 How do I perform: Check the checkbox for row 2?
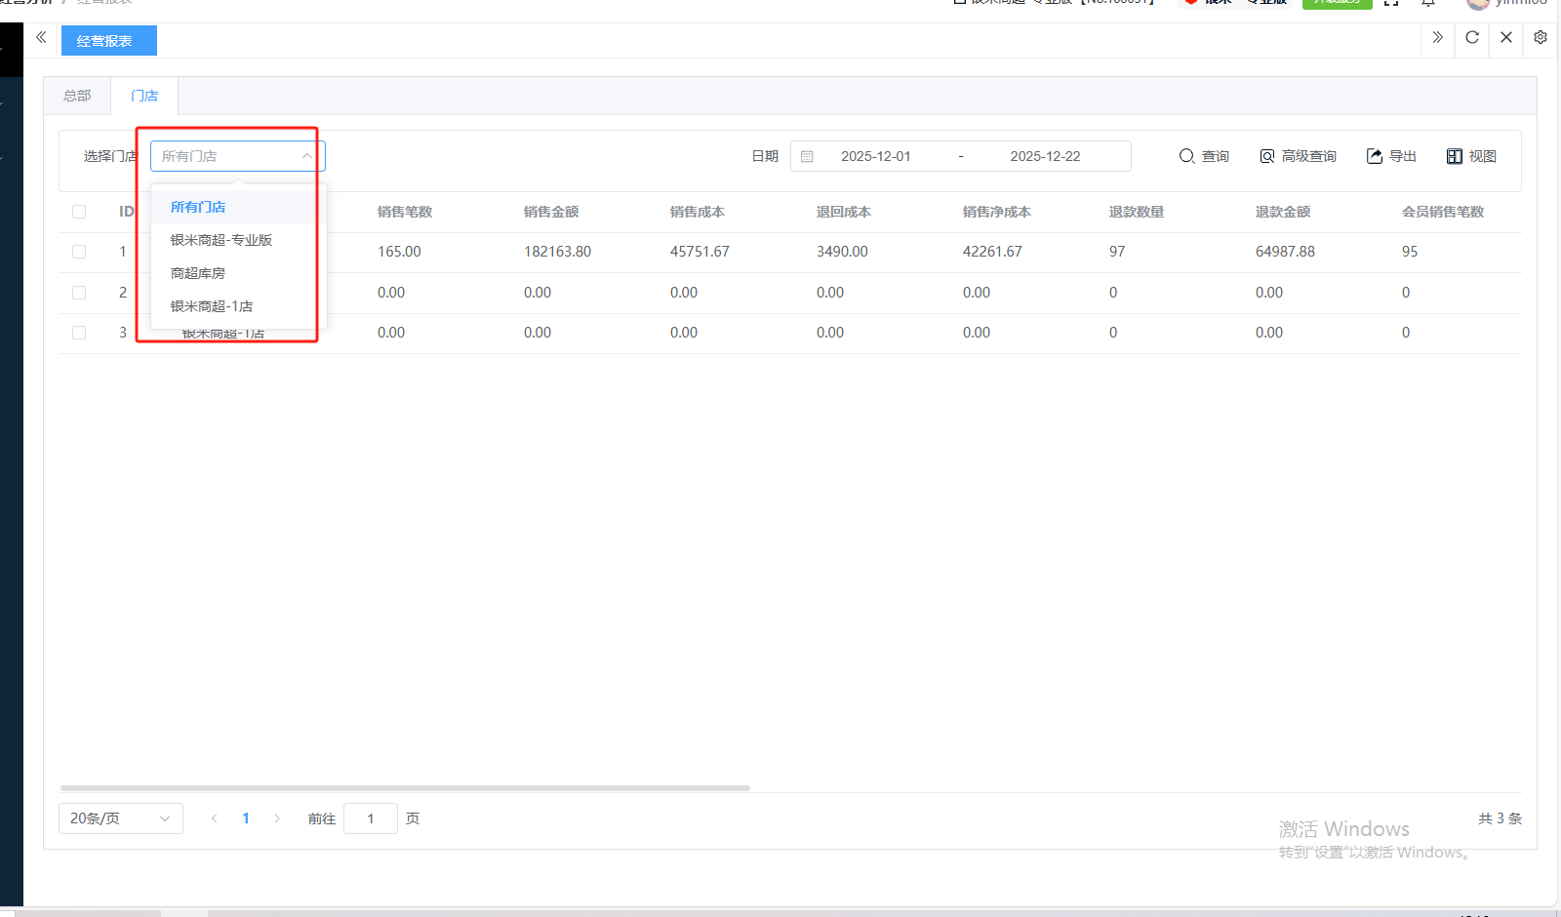click(x=79, y=293)
